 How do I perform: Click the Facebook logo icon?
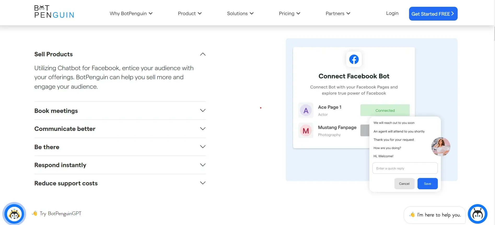(x=354, y=59)
